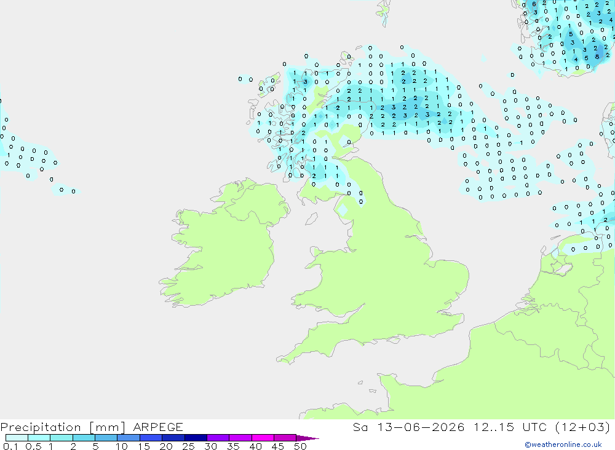
Task: Click the 10–15 mm legend color swatch
Action: coord(129,438)
